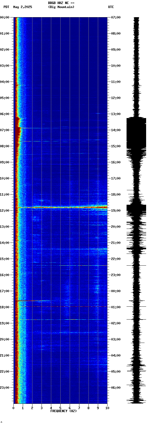Click frequency tick label "4"
The width and height of the screenshot is (148, 425).
point(51,408)
